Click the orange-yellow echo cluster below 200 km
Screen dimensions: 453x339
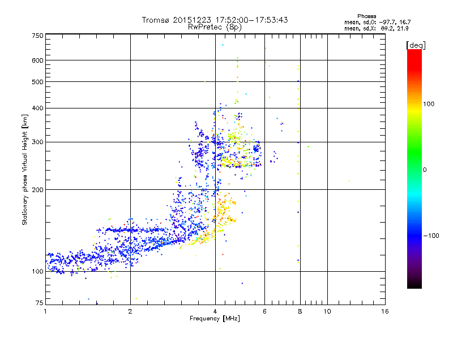coord(224,210)
